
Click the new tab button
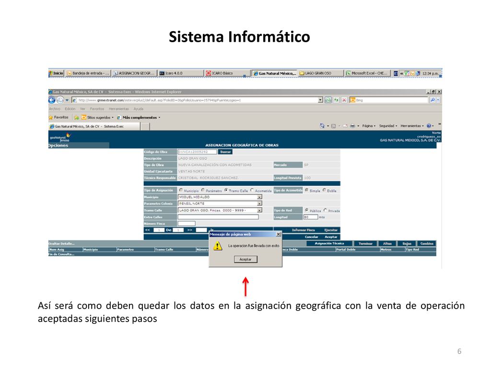(x=145, y=126)
